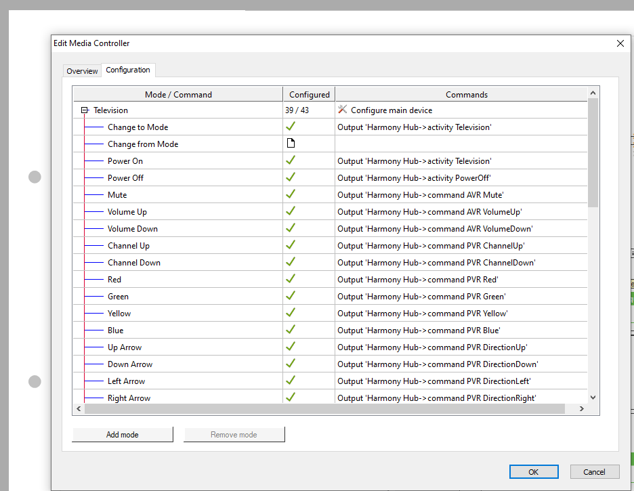The height and width of the screenshot is (491, 634).
Task: Click the green checkmark in Yellow row
Action: coord(291,313)
